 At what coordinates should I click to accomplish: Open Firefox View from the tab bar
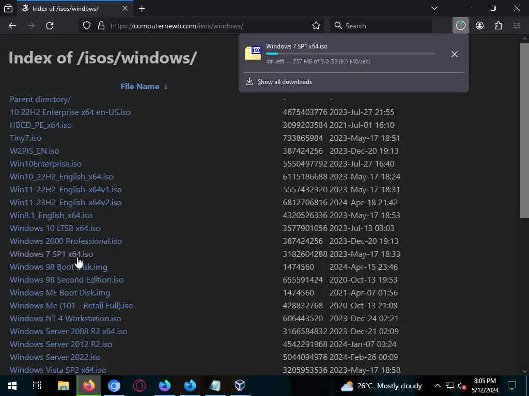(x=8, y=8)
